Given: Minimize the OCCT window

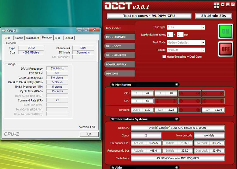Looking at the screenshot, I should click(228, 4).
